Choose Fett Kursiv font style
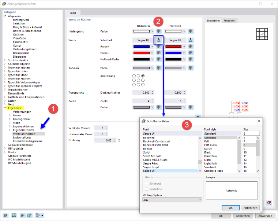 [211, 145]
